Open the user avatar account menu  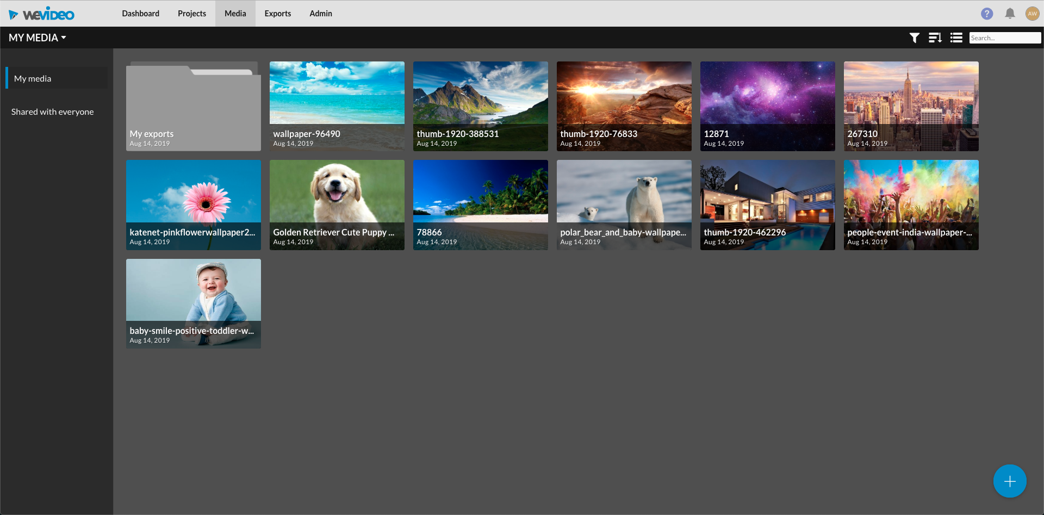coord(1032,14)
